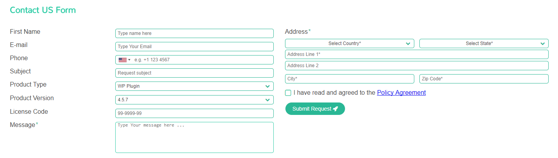Click the Select State chevron arrow
The height and width of the screenshot is (158, 558).
click(x=542, y=43)
